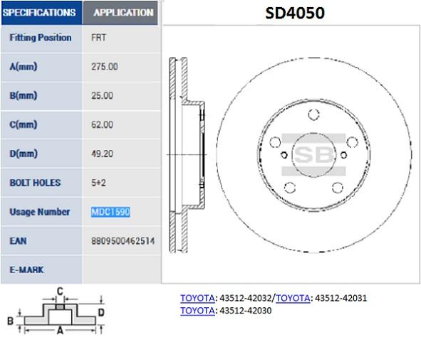Select OE number 43512-42030
The image size is (421, 342).
tap(246, 311)
